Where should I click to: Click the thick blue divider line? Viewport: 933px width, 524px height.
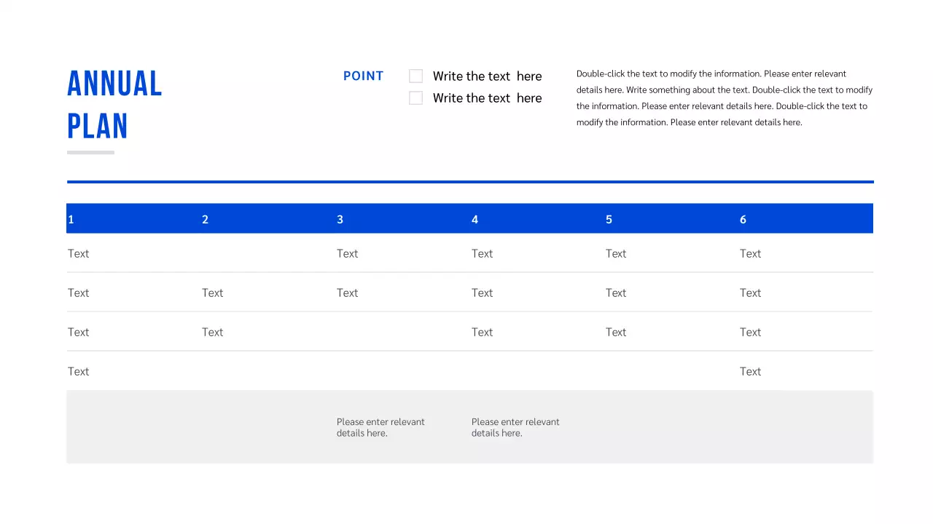pyautogui.click(x=470, y=182)
